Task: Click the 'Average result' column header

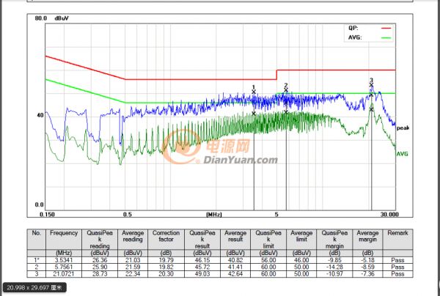Action: tap(235, 236)
